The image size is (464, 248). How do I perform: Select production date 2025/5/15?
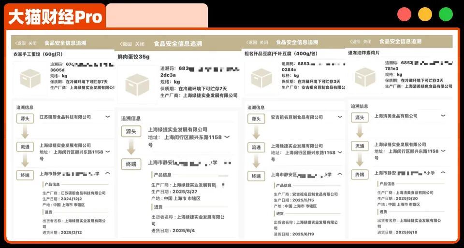[x=303, y=200]
